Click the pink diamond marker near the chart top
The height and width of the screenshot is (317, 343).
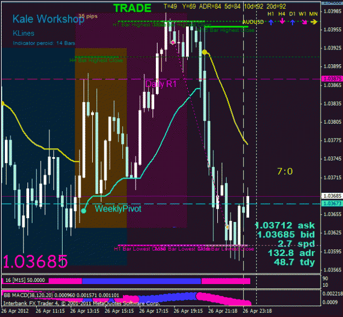(x=173, y=42)
